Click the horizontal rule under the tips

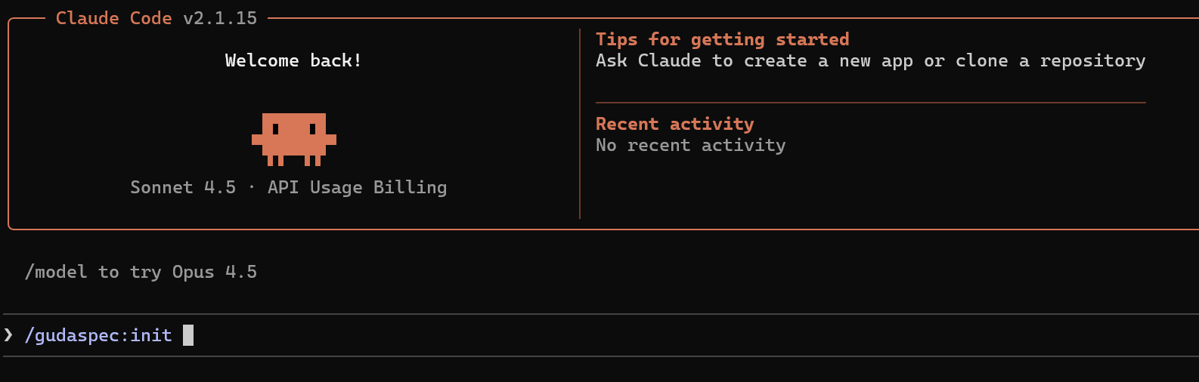[x=870, y=102]
